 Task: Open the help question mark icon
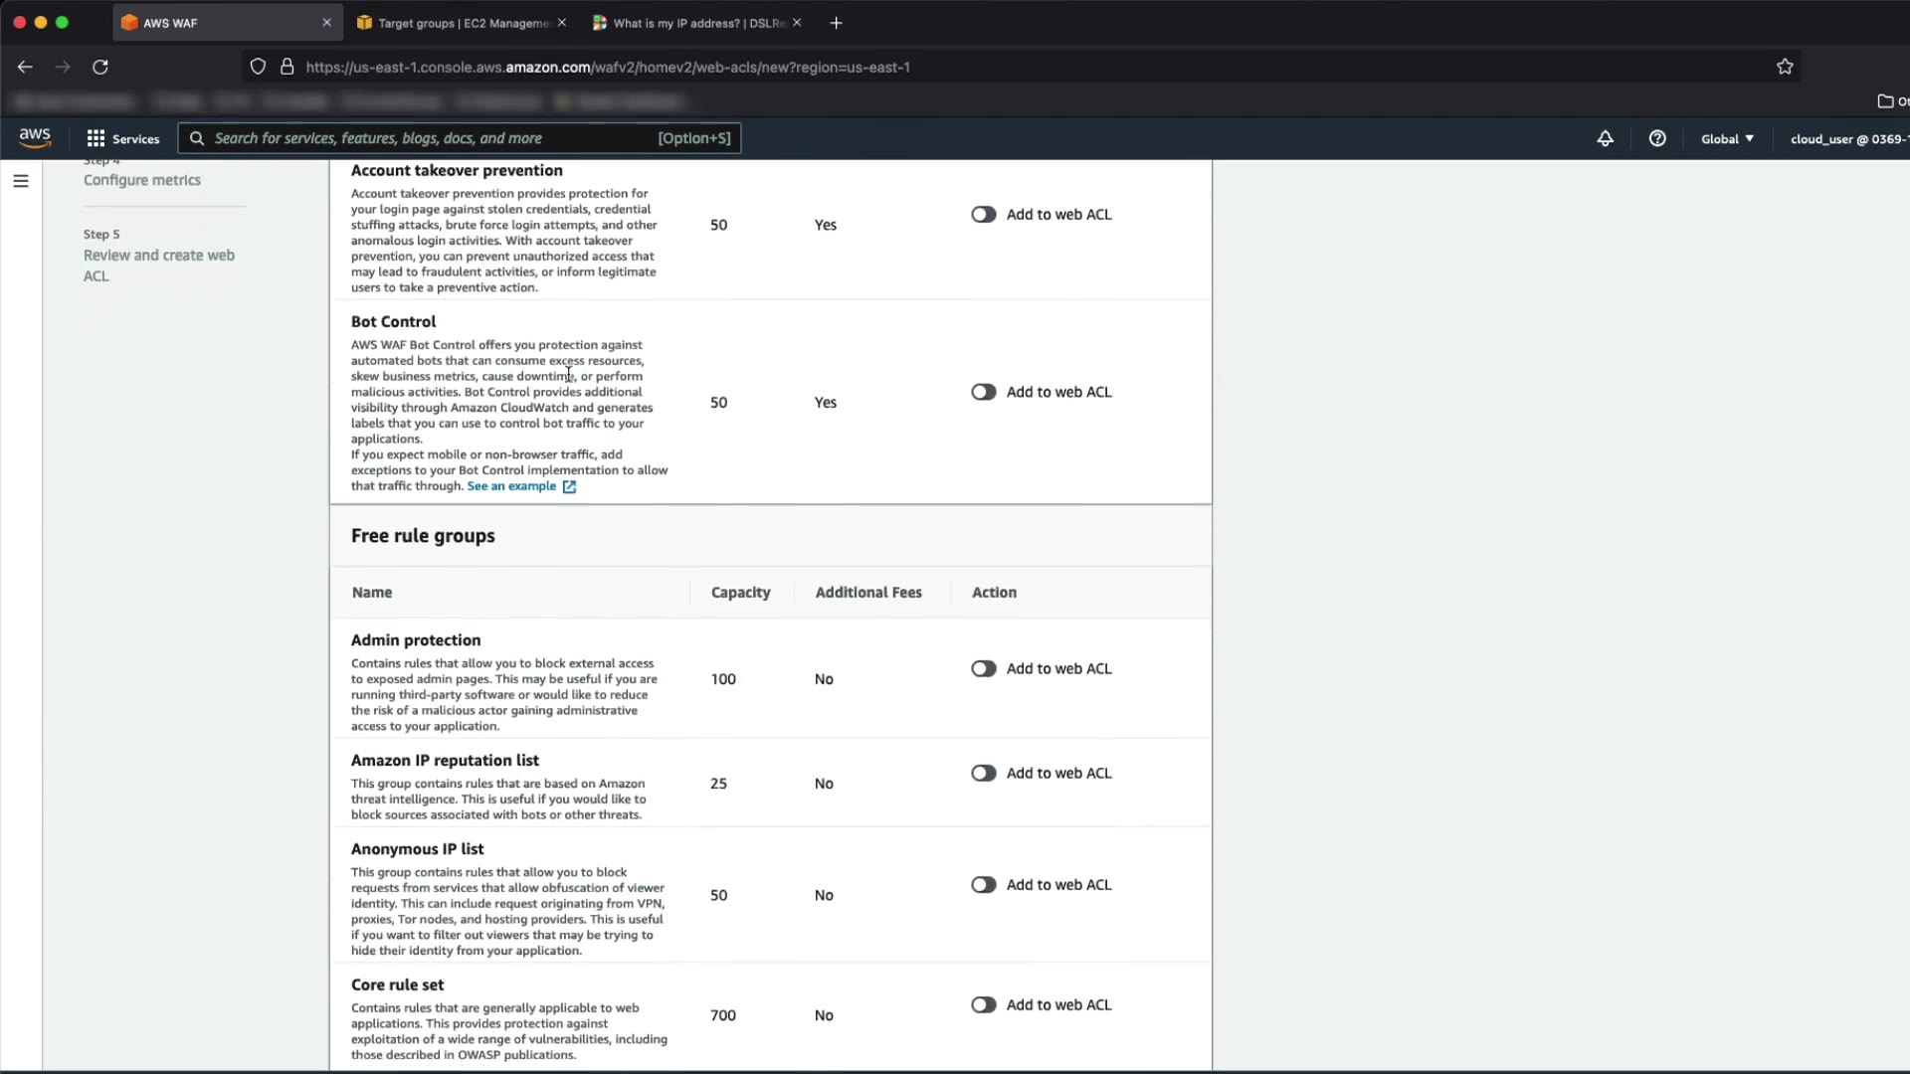click(x=1656, y=138)
